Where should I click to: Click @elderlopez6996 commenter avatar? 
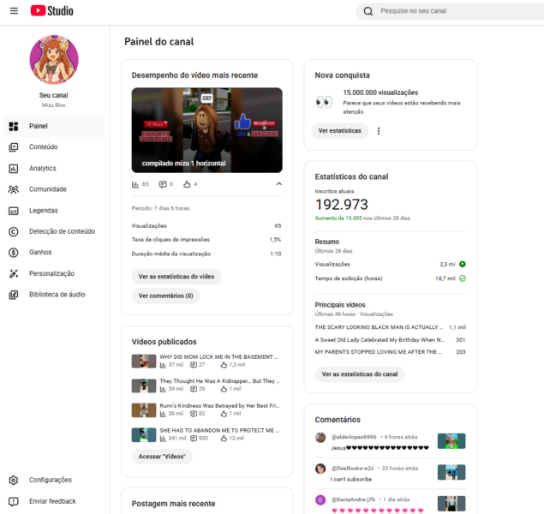point(320,438)
